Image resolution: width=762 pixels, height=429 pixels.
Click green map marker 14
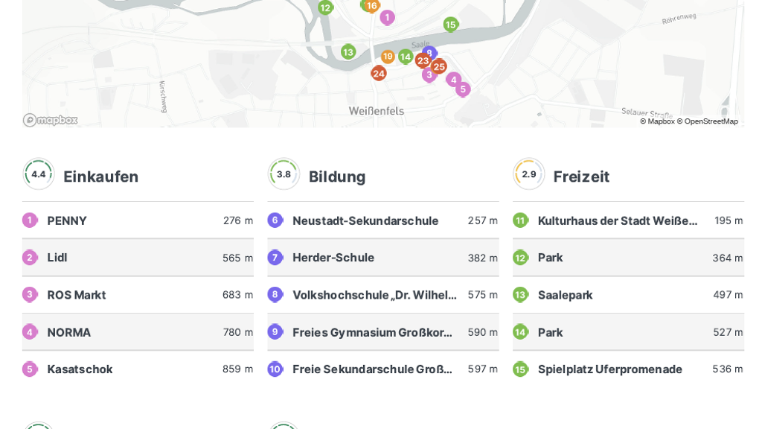[405, 57]
